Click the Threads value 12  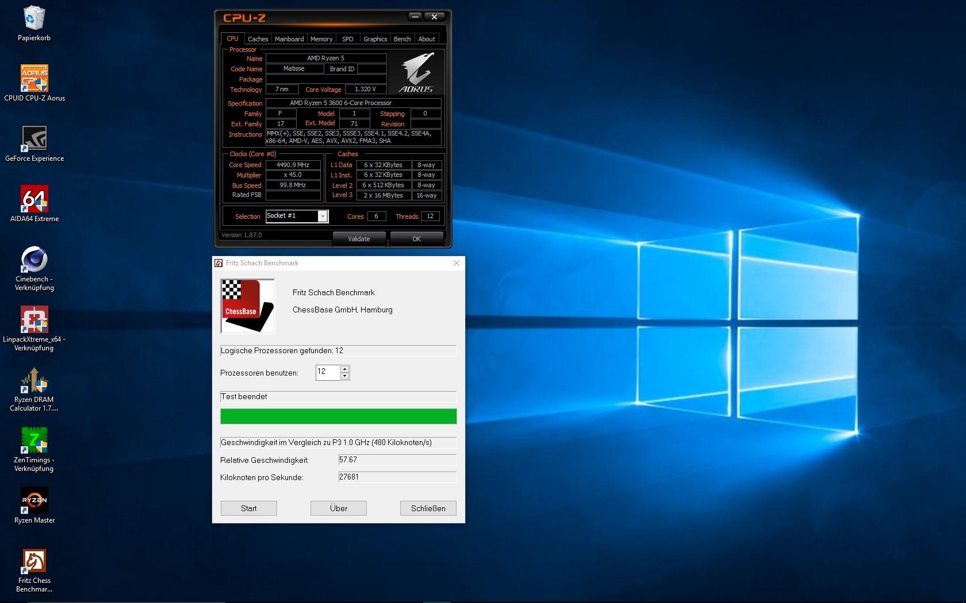(430, 216)
